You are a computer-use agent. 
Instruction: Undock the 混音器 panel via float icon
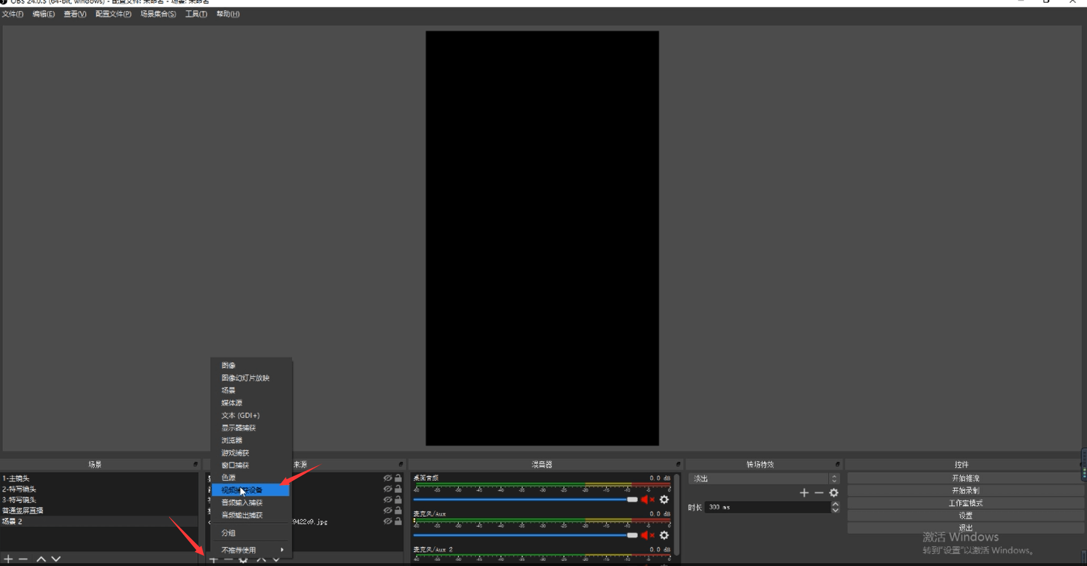[678, 464]
